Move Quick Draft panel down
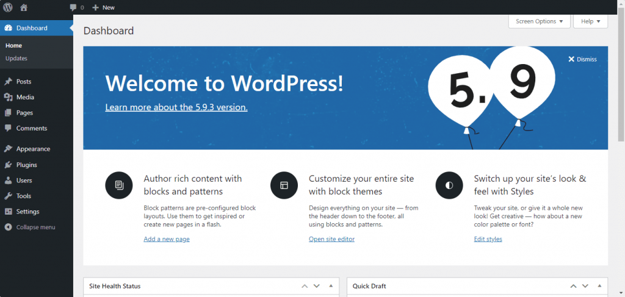The width and height of the screenshot is (625, 297). pyautogui.click(x=585, y=286)
